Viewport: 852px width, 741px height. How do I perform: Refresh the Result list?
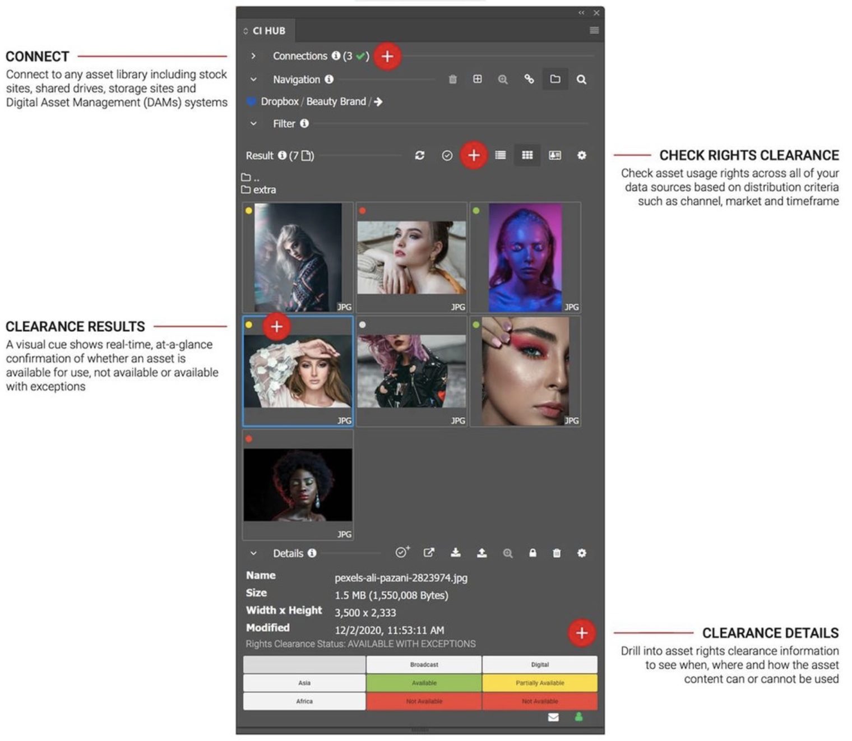[x=420, y=155]
